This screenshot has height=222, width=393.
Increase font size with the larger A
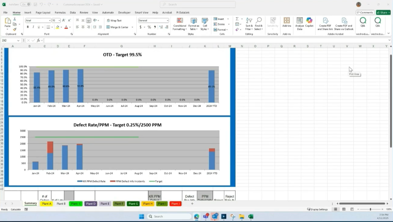(64, 20)
